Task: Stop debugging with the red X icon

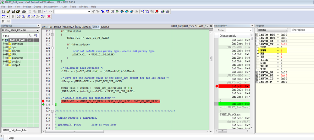Action: [x=49, y=16]
